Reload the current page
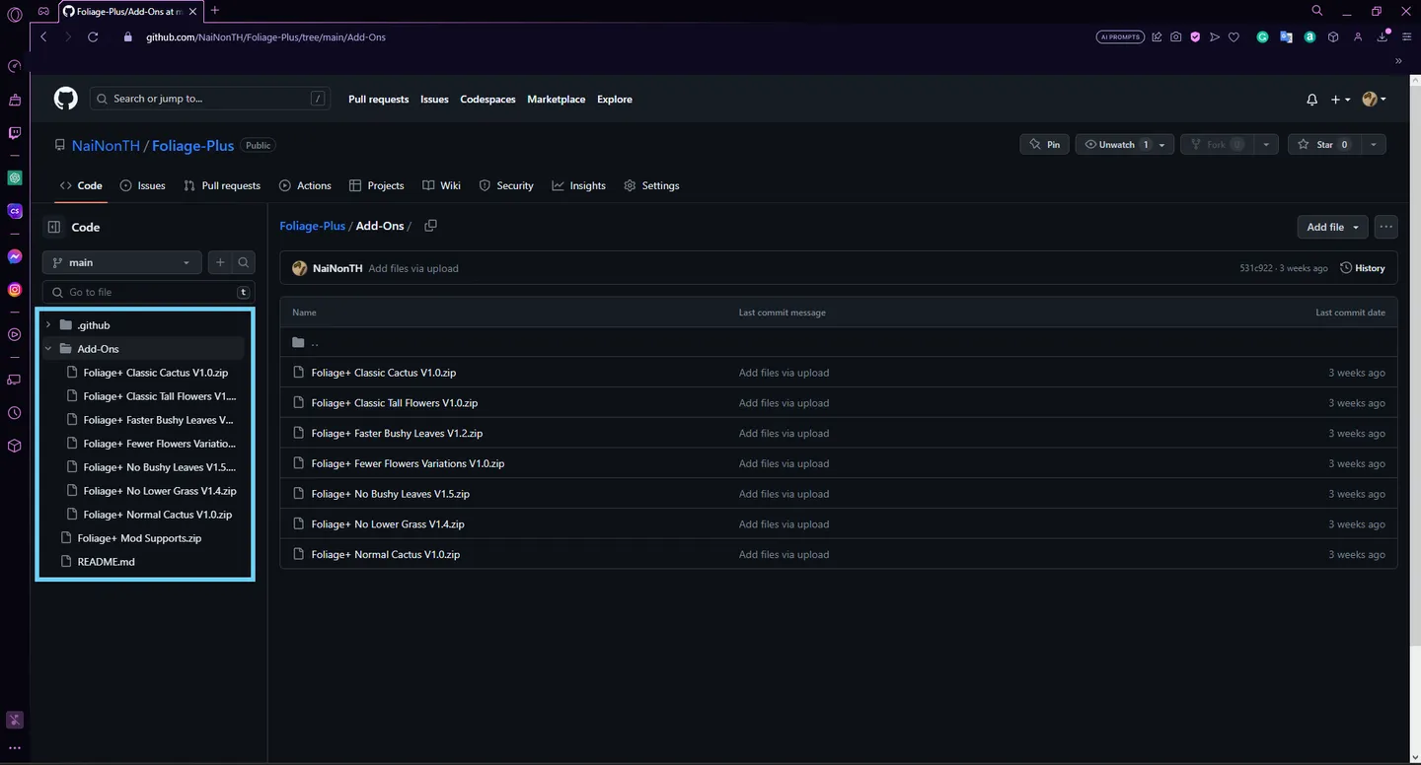The height and width of the screenshot is (765, 1421). click(x=93, y=37)
